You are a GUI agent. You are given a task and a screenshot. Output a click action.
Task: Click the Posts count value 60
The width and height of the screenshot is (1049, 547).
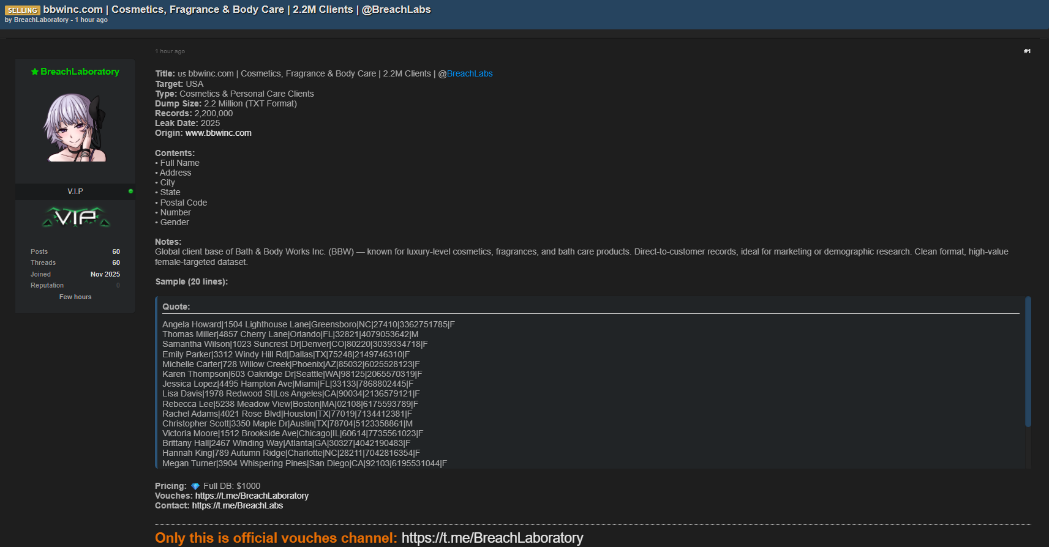tap(116, 252)
